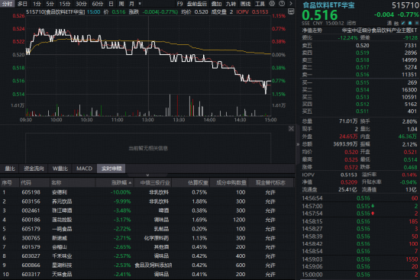Select row 605179 一鸣食品
The image size is (420, 280).
[x=147, y=229]
